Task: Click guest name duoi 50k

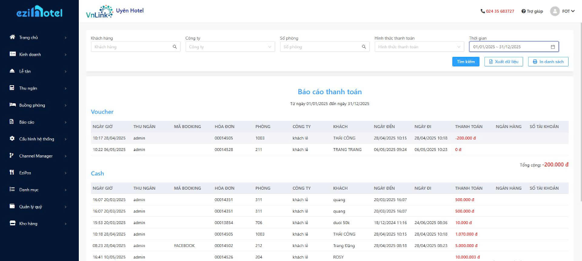Action: (343, 222)
